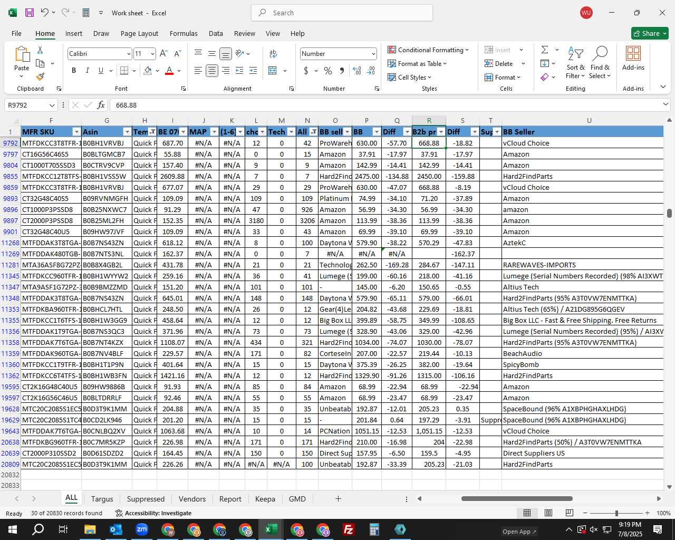Screen dimensions: 675x540
Task: Expand Conditional Formatting menu
Action: coord(428,50)
